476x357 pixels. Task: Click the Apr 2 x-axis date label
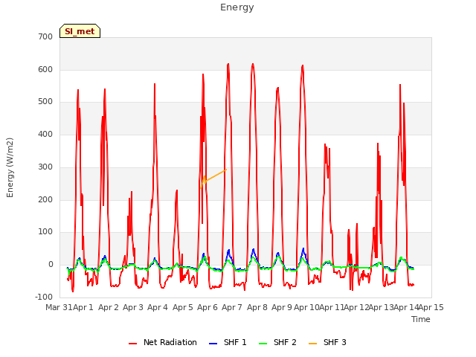coord(109,307)
